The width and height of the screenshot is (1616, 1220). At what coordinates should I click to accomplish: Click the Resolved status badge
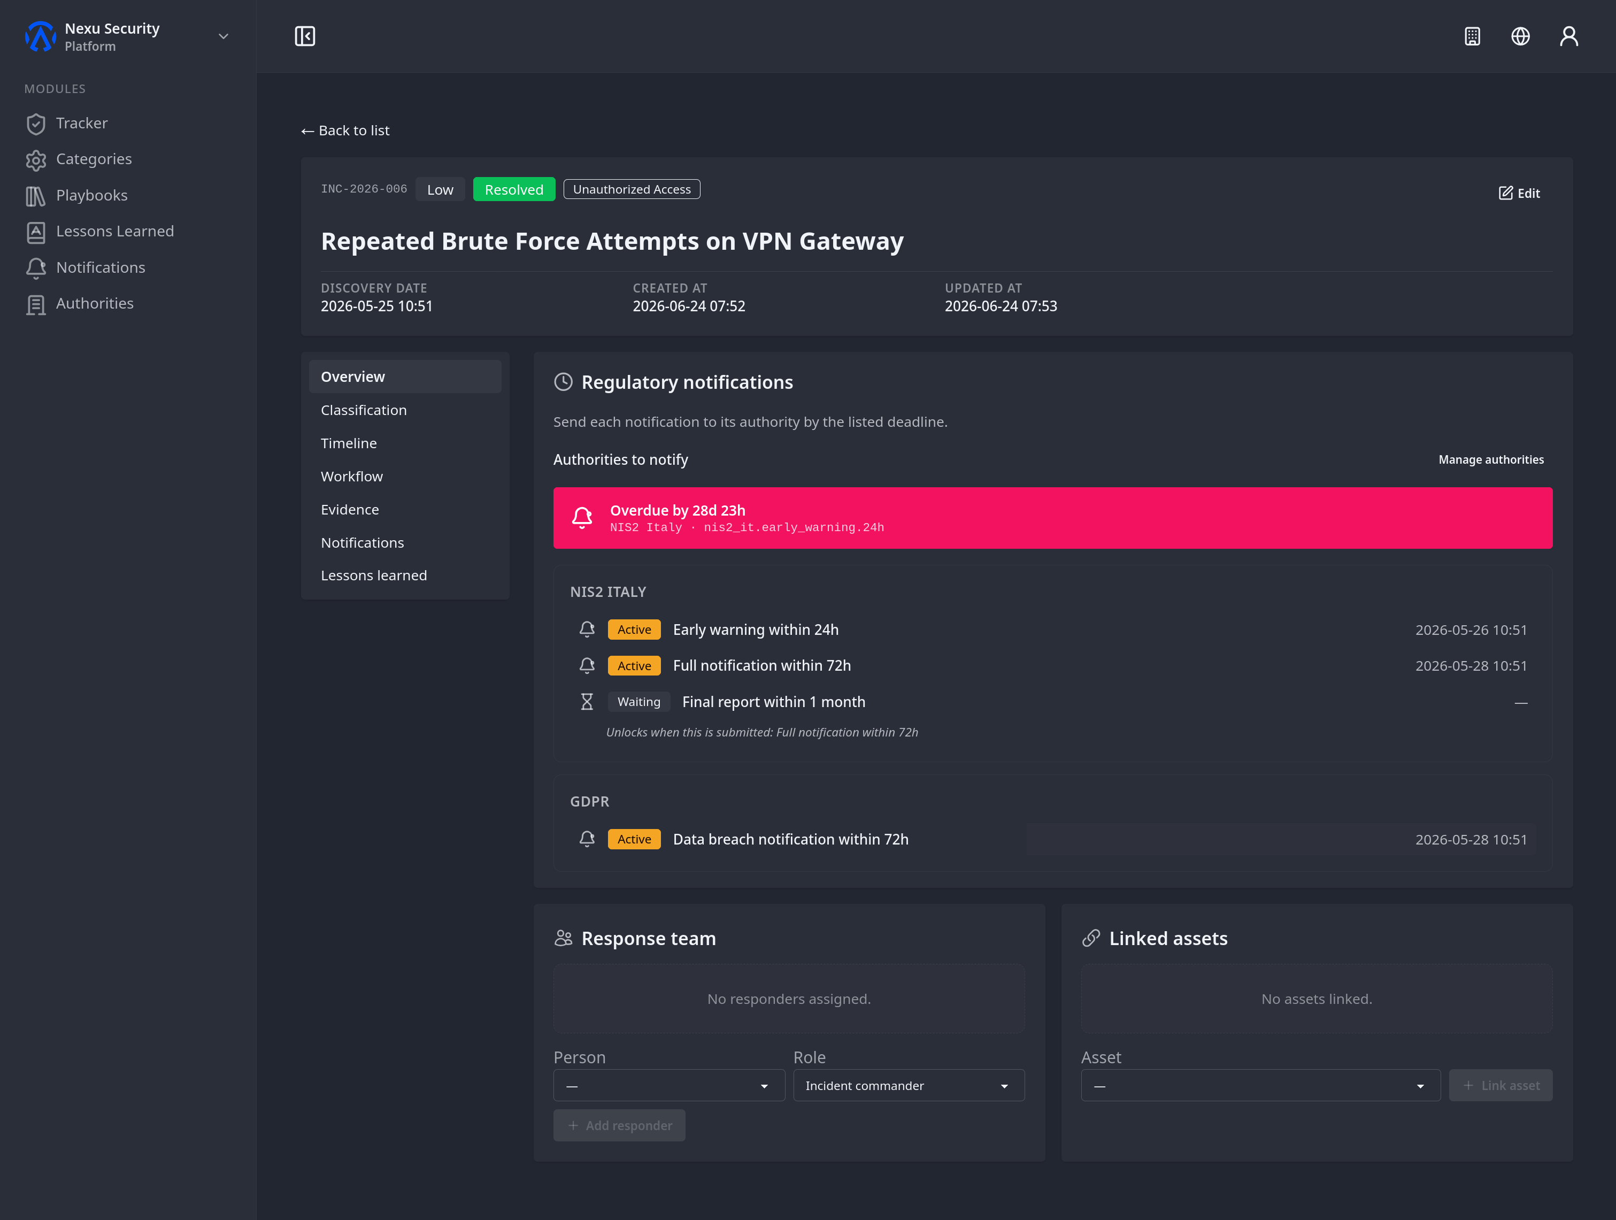click(x=513, y=190)
